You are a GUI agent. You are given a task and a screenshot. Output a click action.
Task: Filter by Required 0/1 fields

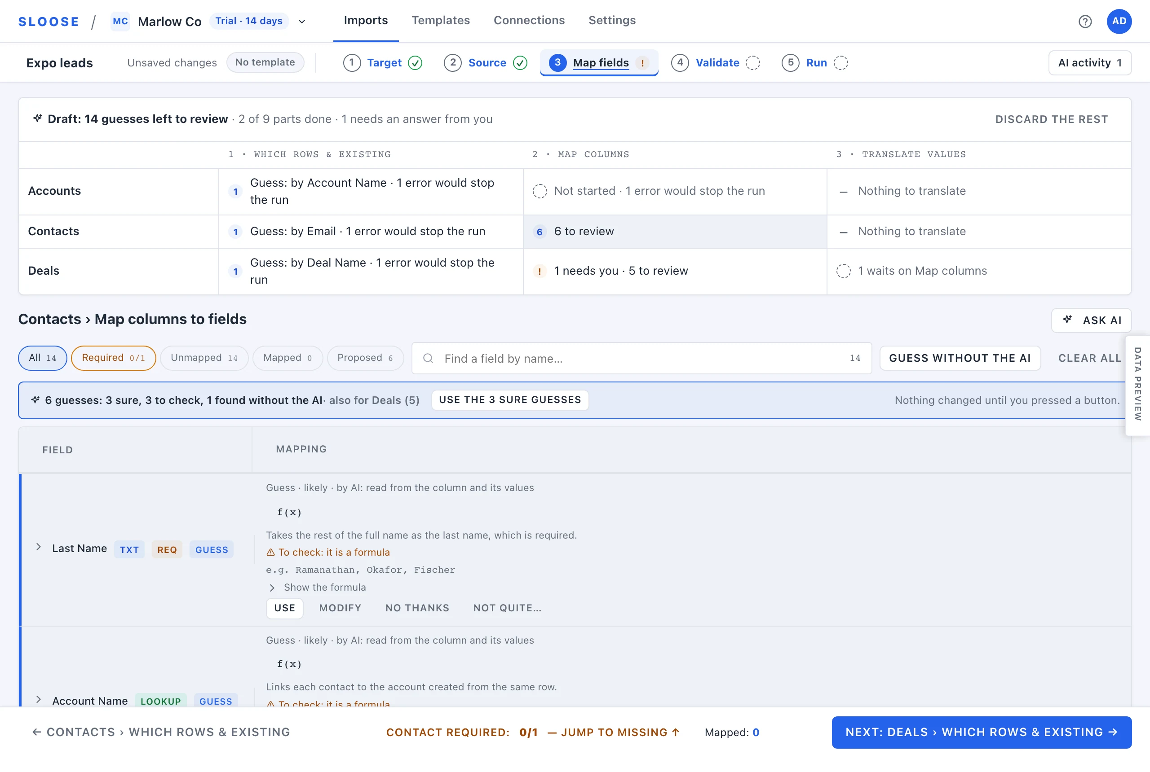point(113,358)
